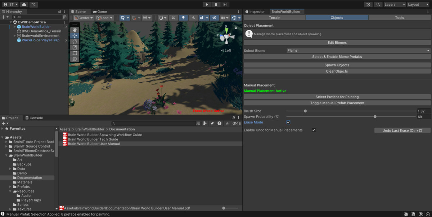This screenshot has width=432, height=217.
Task: Select the Rect tool in Scene overlay
Action: tap(75, 53)
